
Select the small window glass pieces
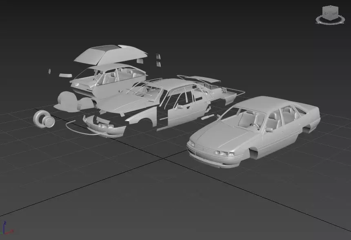click(158, 60)
